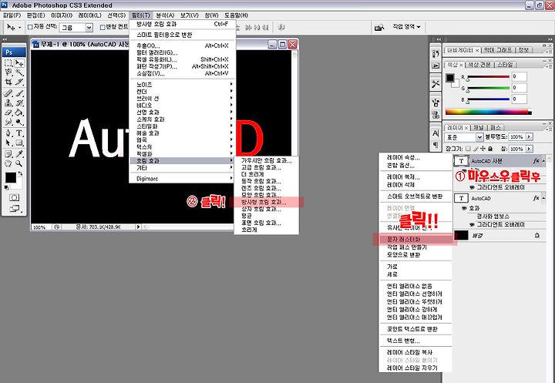
Task: Select the Hand tool
Action: click(x=8, y=163)
